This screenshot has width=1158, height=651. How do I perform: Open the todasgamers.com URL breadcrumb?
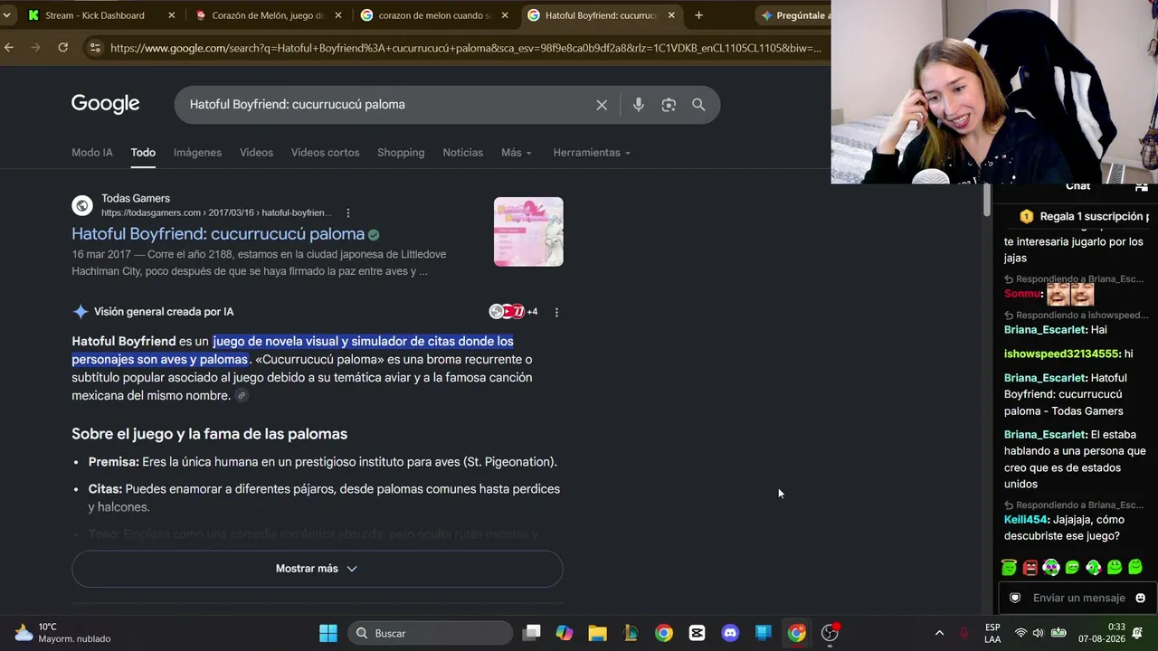tap(216, 213)
